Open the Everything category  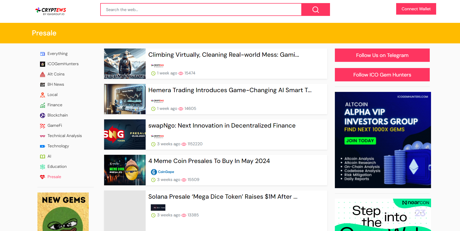pos(57,54)
